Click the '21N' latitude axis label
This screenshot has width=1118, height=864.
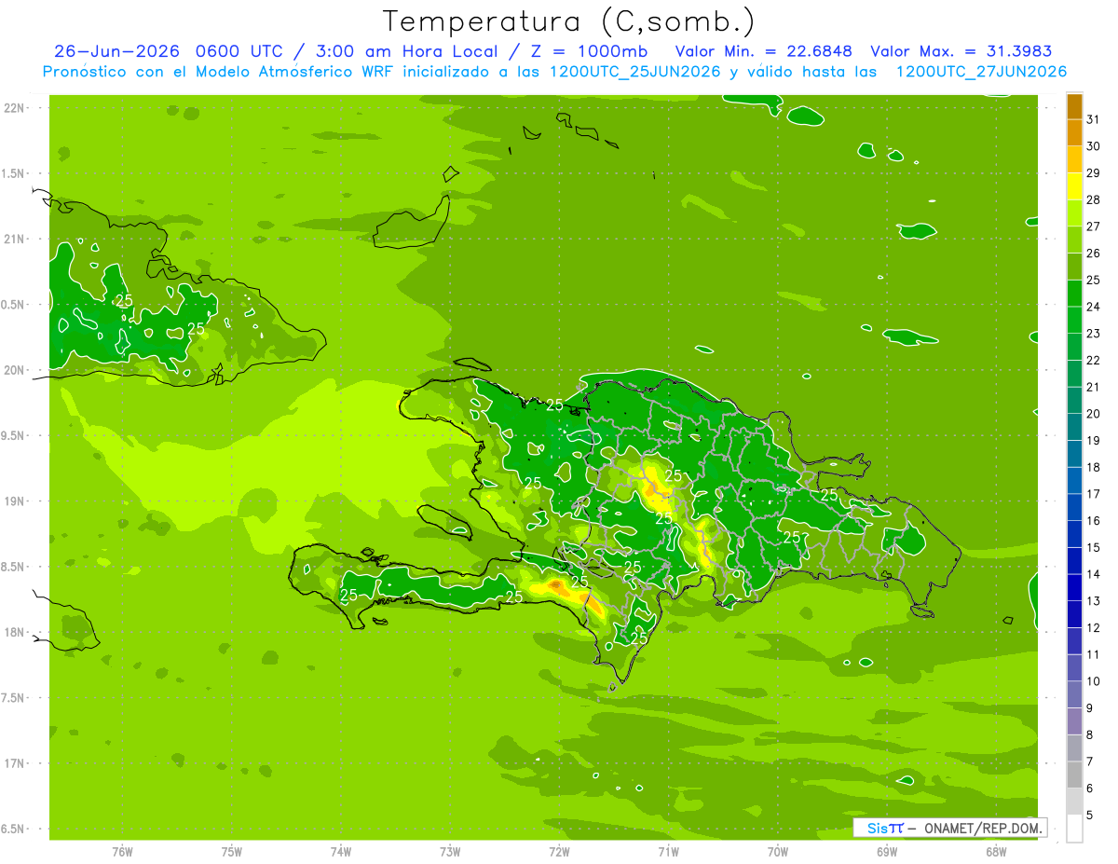(x=14, y=239)
